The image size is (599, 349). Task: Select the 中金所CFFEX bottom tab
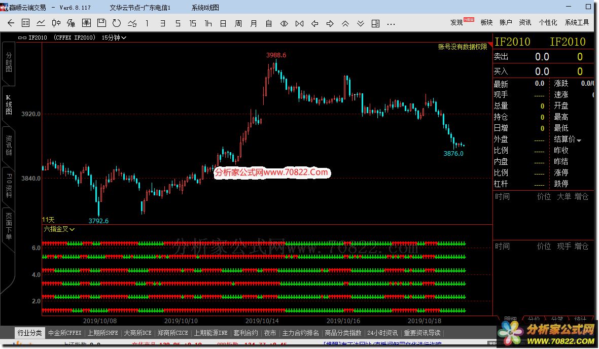(64, 333)
